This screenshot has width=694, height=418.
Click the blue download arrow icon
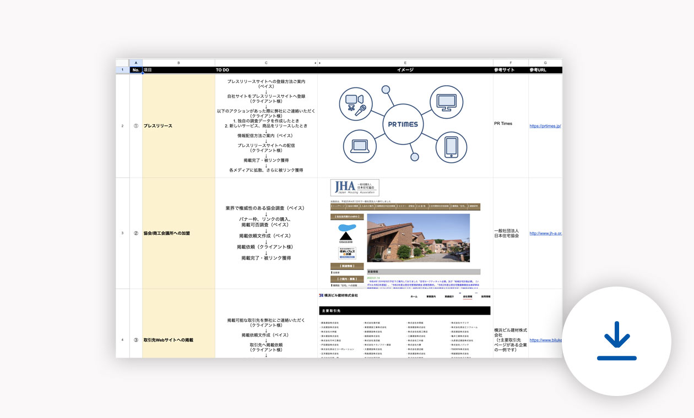pos(616,341)
